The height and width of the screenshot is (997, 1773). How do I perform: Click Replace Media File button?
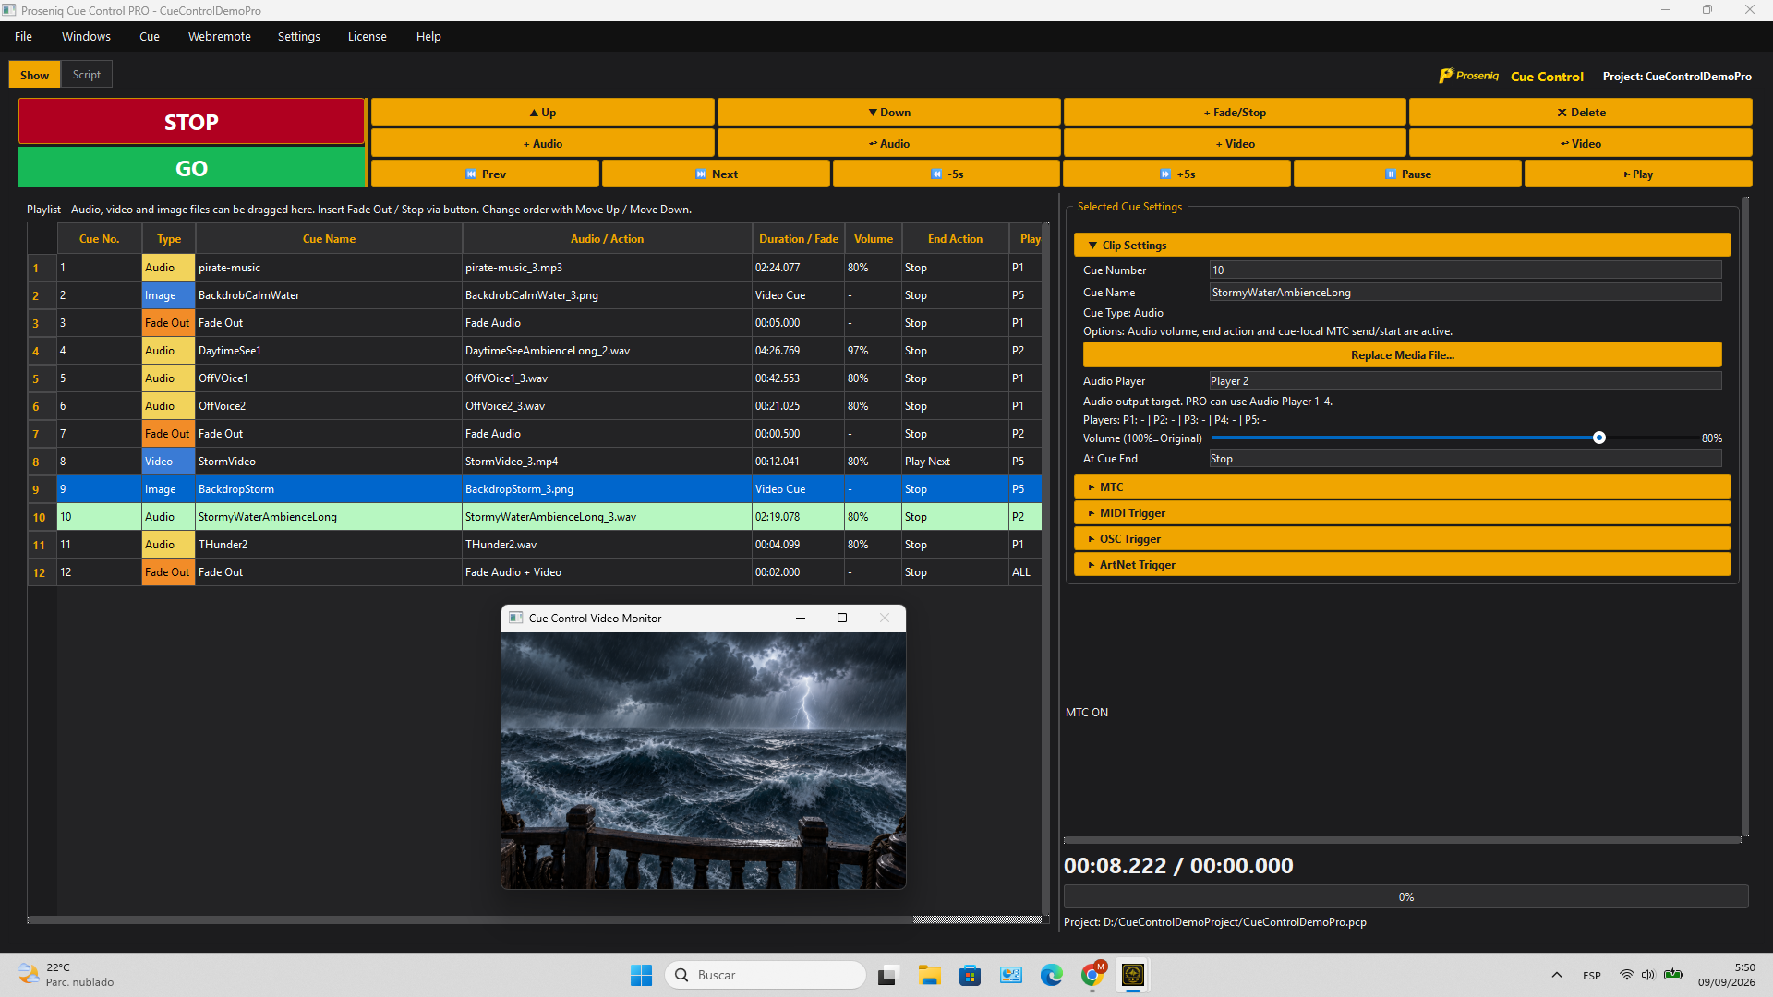click(1402, 355)
